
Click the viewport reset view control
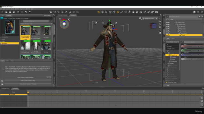click(160, 33)
